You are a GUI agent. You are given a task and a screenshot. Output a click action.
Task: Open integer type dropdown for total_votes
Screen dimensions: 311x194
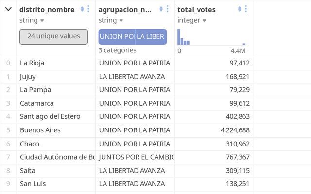(205, 20)
